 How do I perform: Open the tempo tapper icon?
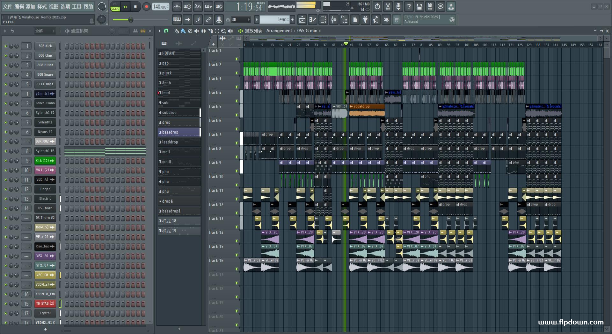pos(376,20)
